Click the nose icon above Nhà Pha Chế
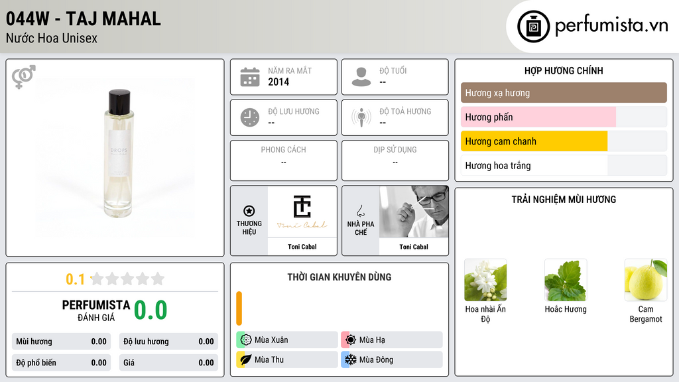This screenshot has height=382, width=679. [x=360, y=211]
